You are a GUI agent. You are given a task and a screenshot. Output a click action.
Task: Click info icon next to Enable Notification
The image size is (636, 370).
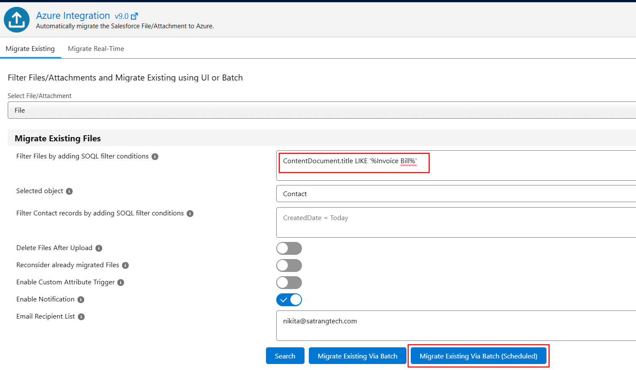click(81, 300)
